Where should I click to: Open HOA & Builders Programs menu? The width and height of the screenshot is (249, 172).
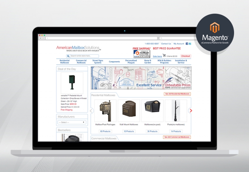point(164,61)
